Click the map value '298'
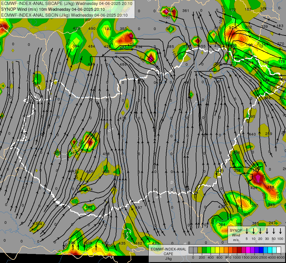This screenshot has height=263, width=286. pos(236,153)
